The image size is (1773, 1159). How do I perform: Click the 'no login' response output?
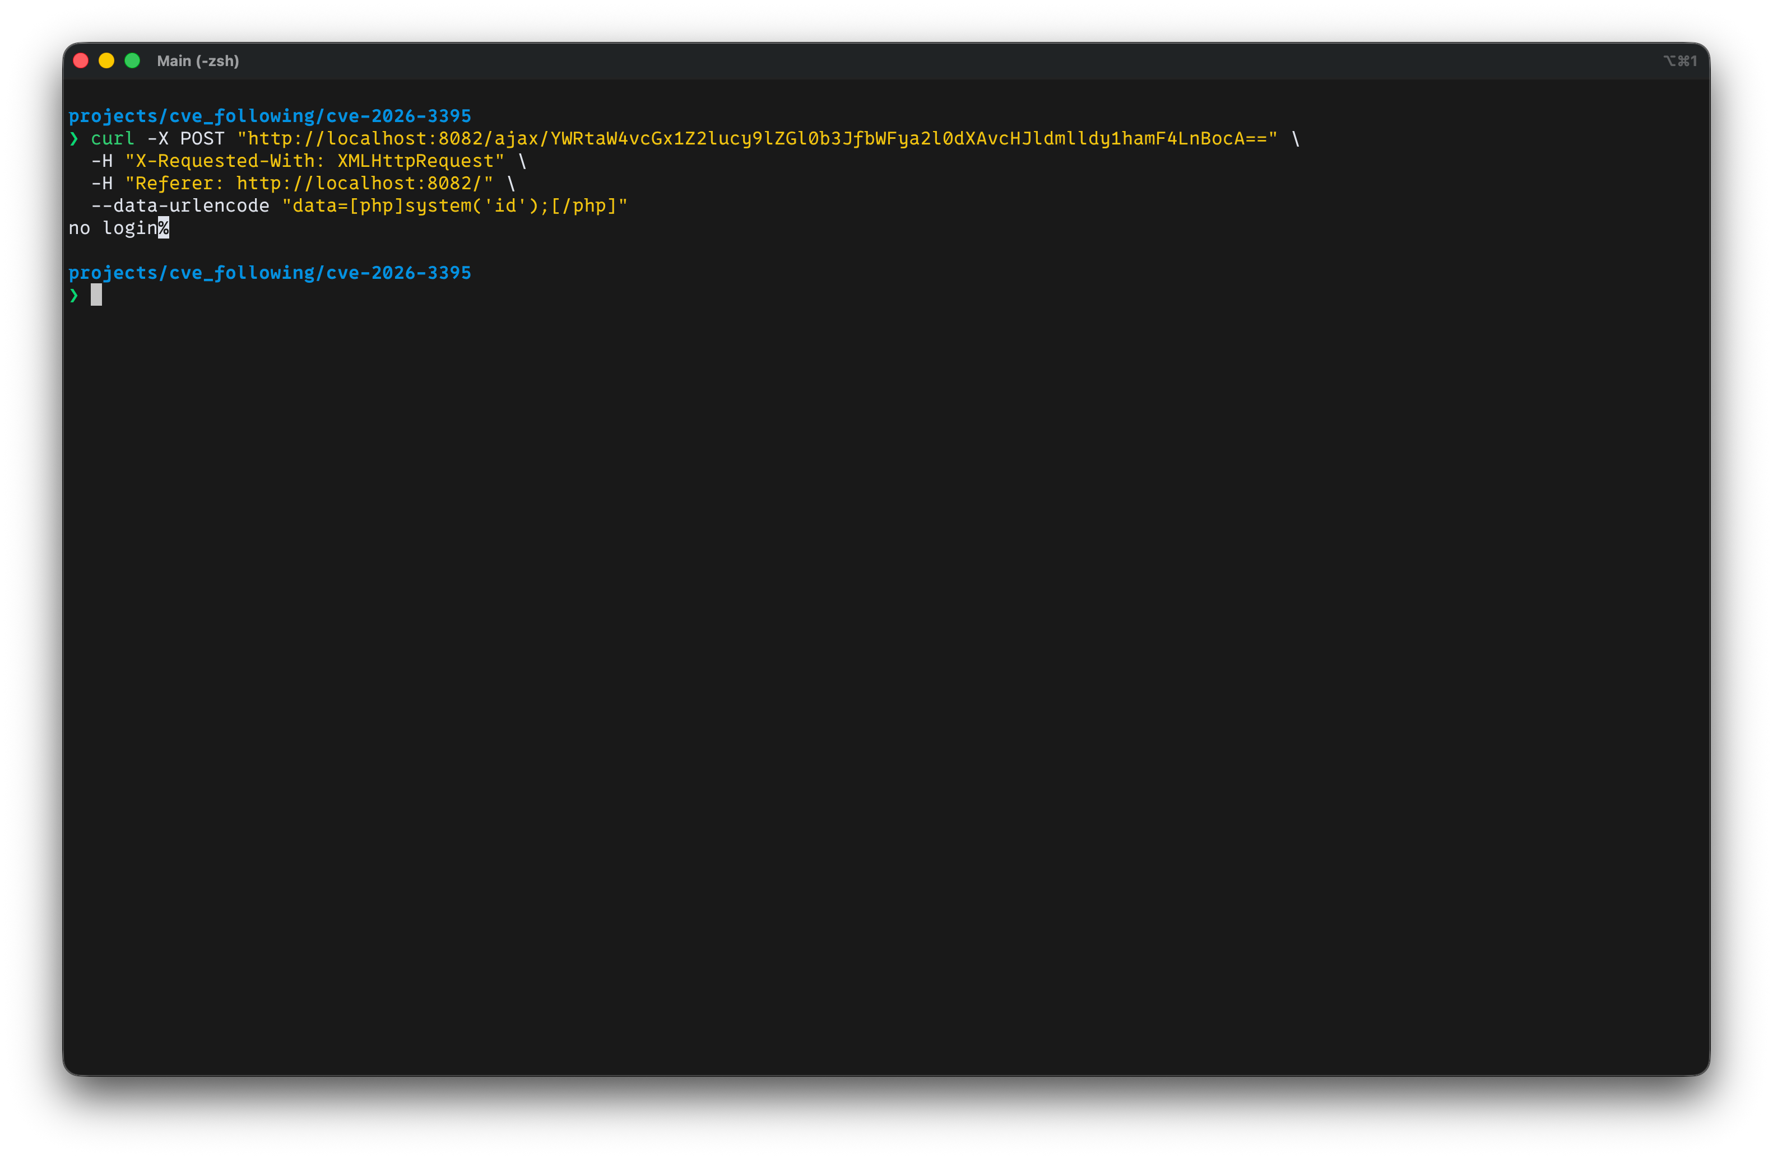coord(113,228)
